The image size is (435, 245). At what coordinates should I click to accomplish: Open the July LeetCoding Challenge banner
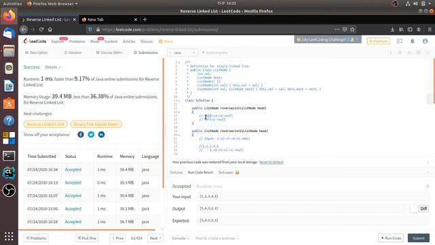(328, 39)
